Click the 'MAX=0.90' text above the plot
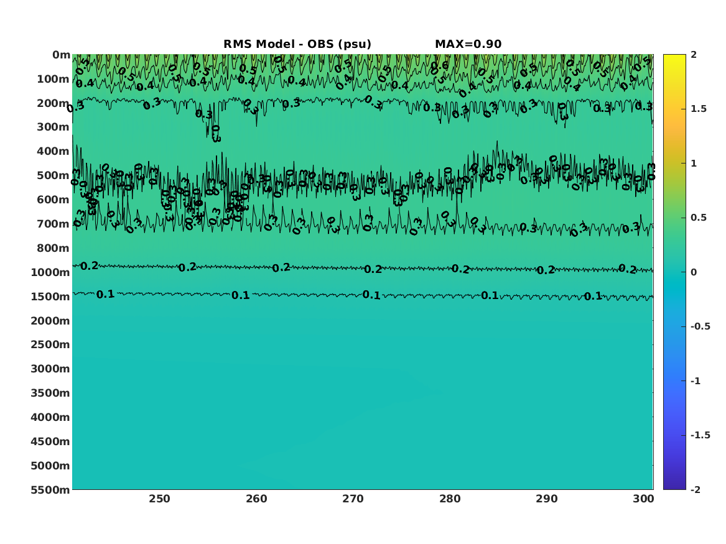 click(x=468, y=44)
